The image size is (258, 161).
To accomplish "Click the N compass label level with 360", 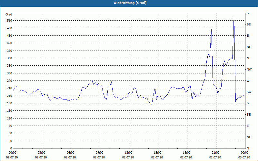I will coord(248,58).
